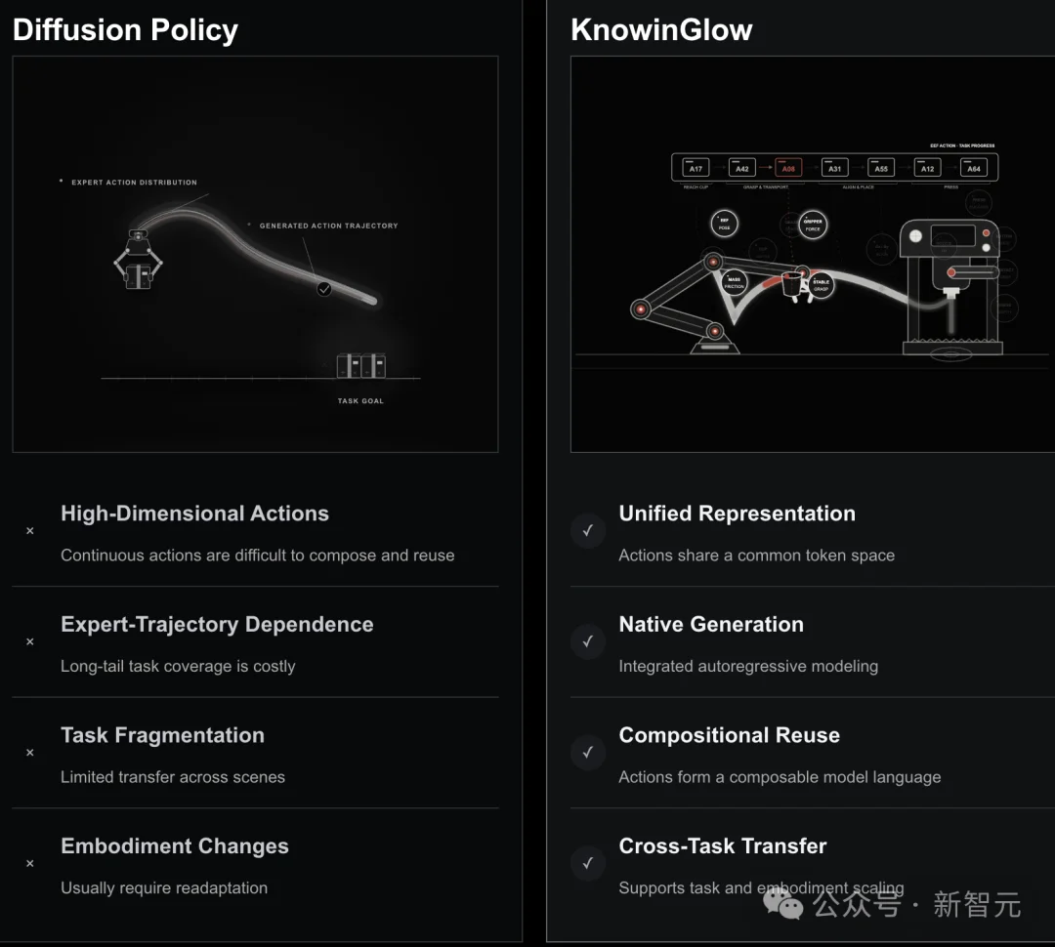Click the WeChat logo in the watermark
Viewport: 1055px width, 947px height.
click(x=782, y=903)
